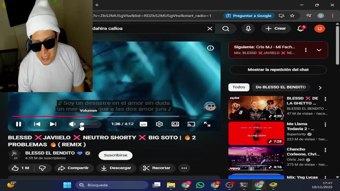Start voice search with the microphone
Viewport: 340px width, 191px height.
[248, 29]
